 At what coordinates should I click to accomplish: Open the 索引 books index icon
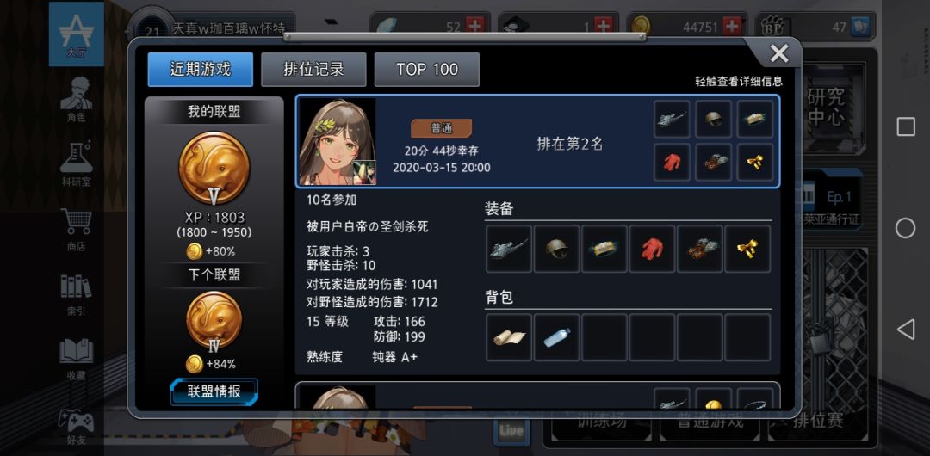pyautogui.click(x=77, y=295)
